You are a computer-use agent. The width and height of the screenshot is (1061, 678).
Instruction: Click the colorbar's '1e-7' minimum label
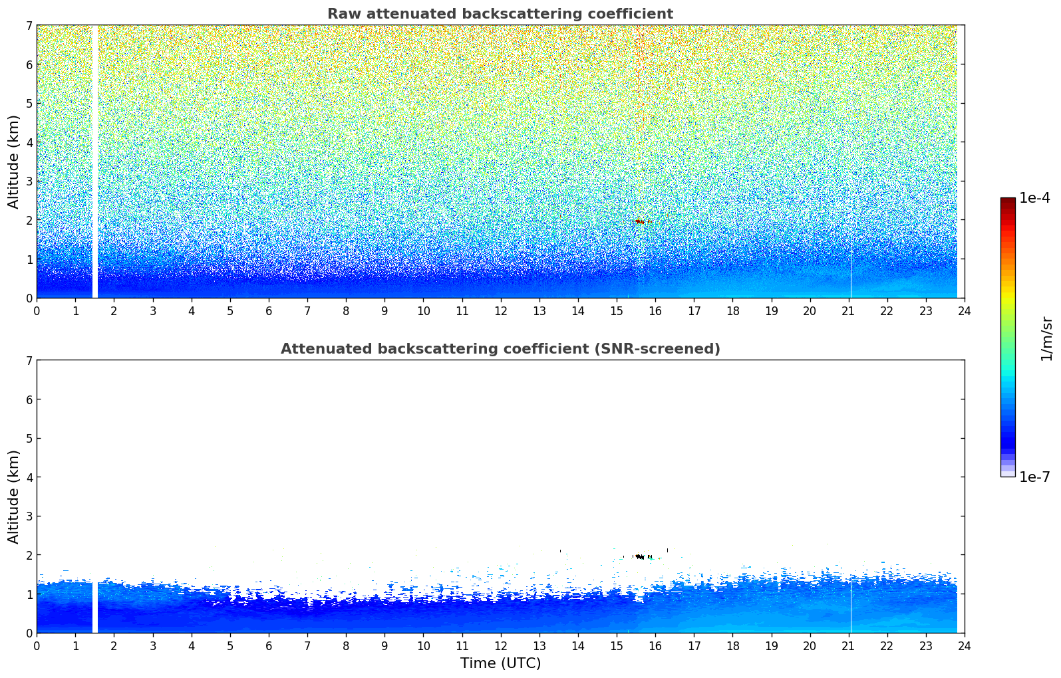click(1034, 477)
